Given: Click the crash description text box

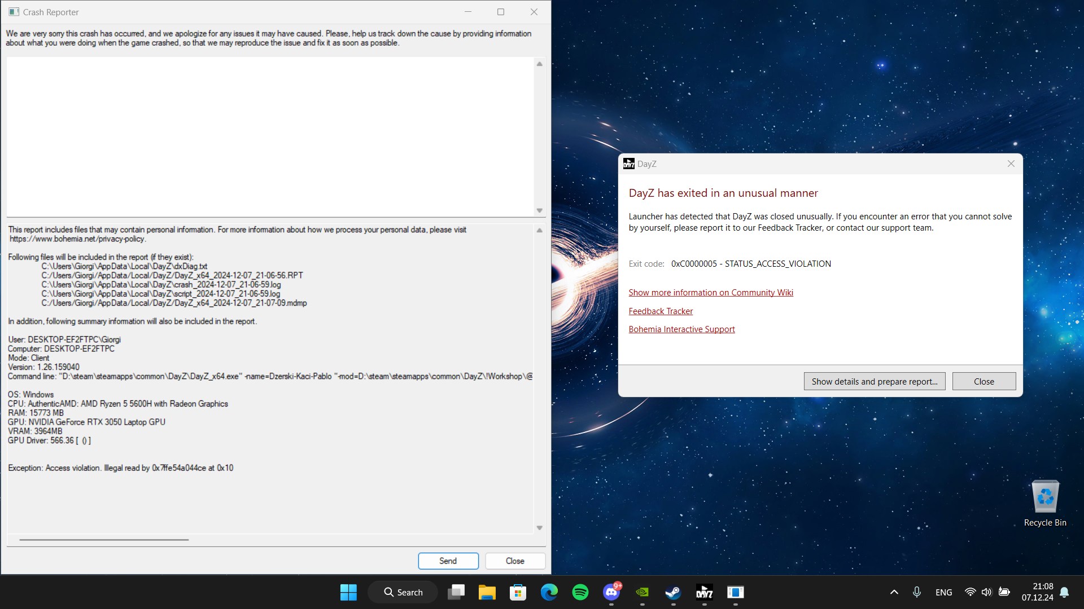Looking at the screenshot, I should (x=270, y=136).
